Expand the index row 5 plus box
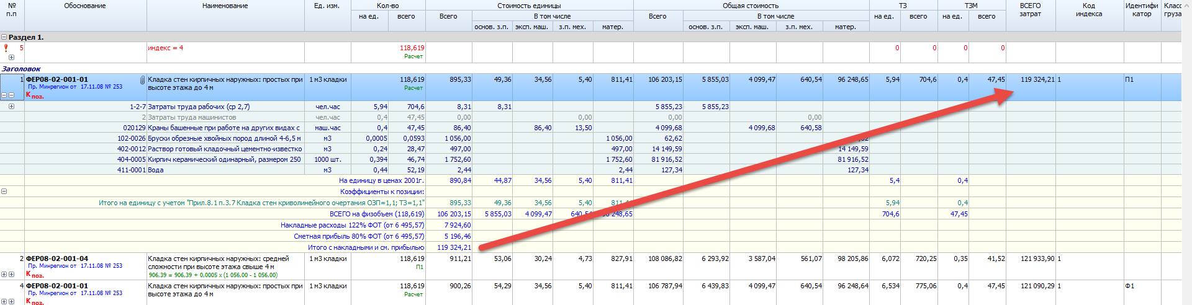Image resolution: width=1192 pixels, height=305 pixels. coord(11,57)
